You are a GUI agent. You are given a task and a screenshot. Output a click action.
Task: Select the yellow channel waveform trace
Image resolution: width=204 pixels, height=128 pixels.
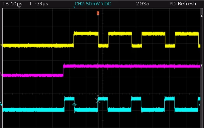click(101, 39)
